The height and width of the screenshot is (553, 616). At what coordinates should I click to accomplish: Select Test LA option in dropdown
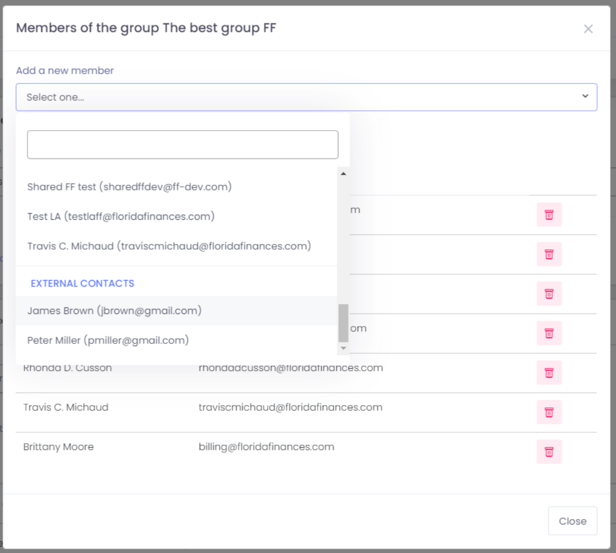(121, 217)
